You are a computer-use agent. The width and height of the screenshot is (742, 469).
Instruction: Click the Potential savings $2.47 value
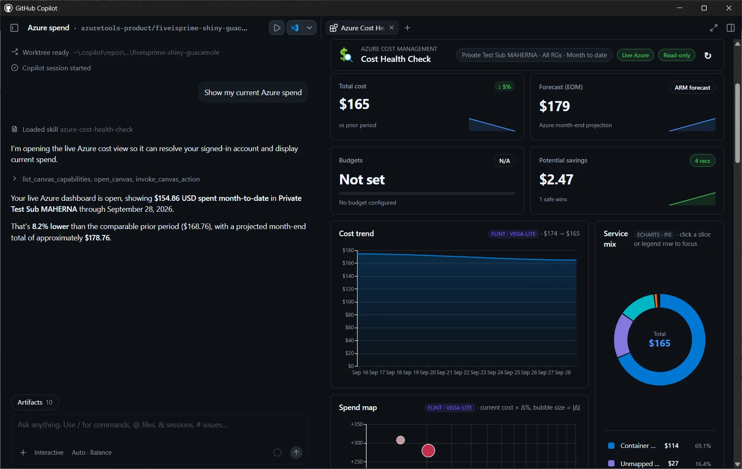point(556,179)
